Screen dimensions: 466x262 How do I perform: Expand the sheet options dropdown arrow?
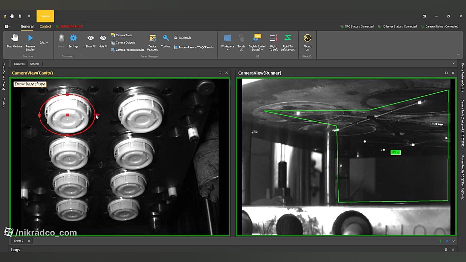[454, 241]
